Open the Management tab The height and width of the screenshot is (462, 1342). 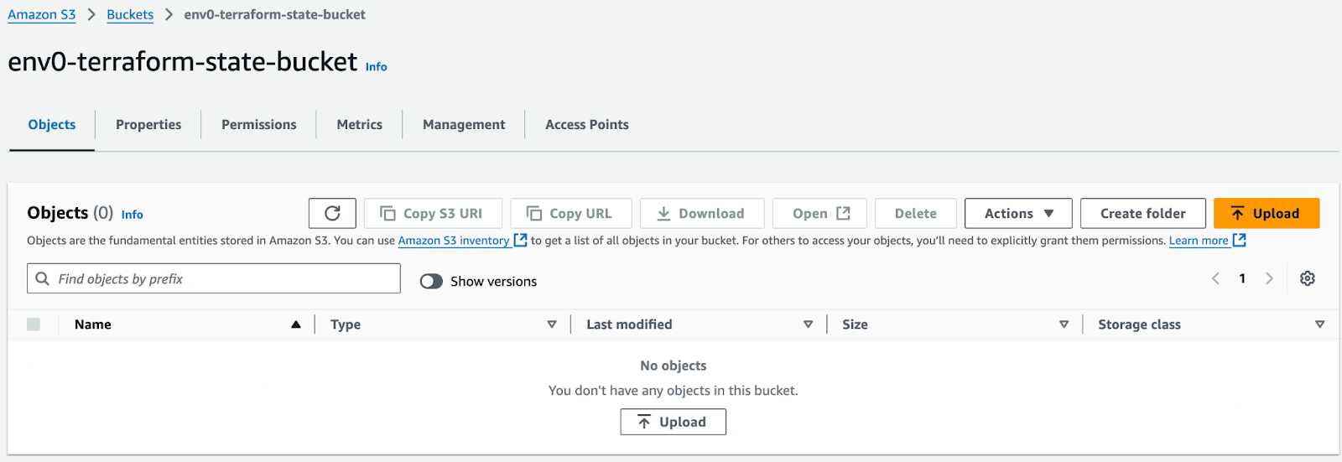tap(464, 124)
